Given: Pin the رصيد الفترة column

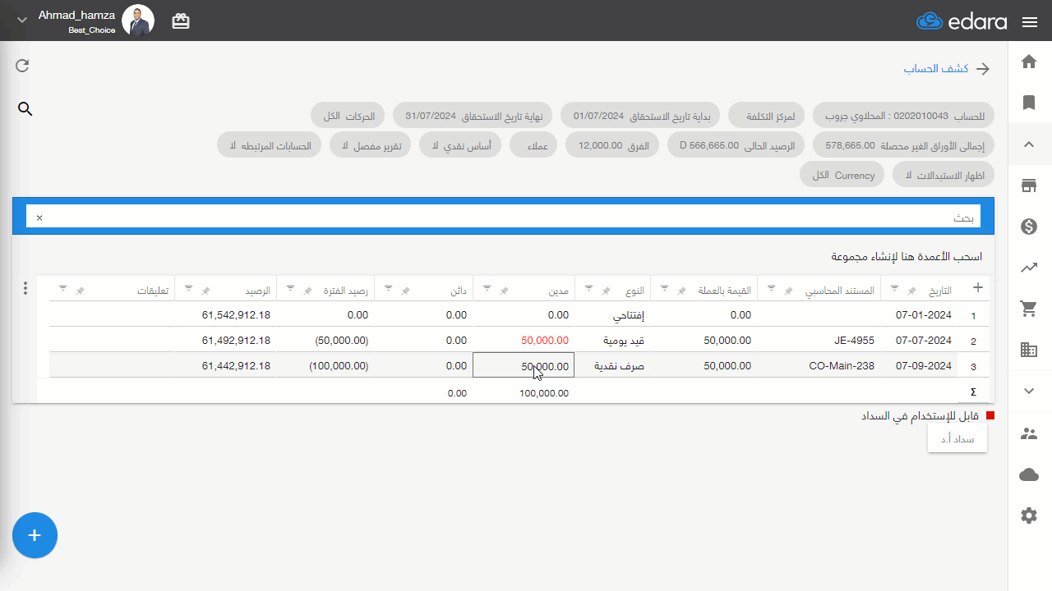Looking at the screenshot, I should (307, 291).
